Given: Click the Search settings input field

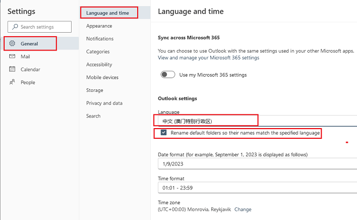Looking at the screenshot, I should click(x=40, y=27).
